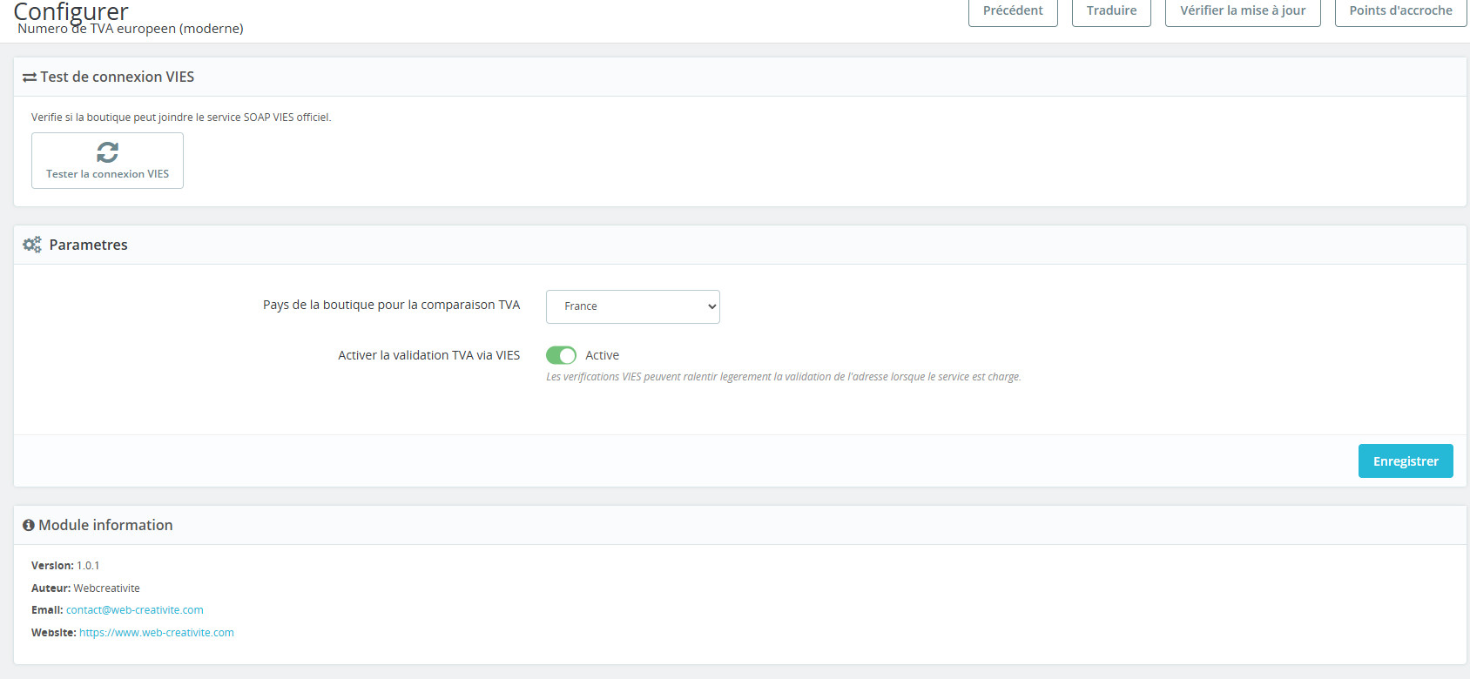Click the Module information heading text
Viewport: 1470px width, 679px height.
coord(105,525)
